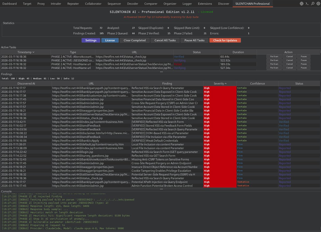Sort Active Tasks by Timestamp column
Viewport: 321px width, 232px height.
(26, 52)
